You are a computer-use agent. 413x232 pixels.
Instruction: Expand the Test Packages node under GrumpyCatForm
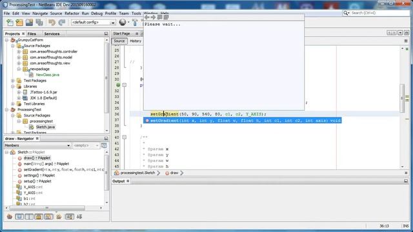pos(13,81)
